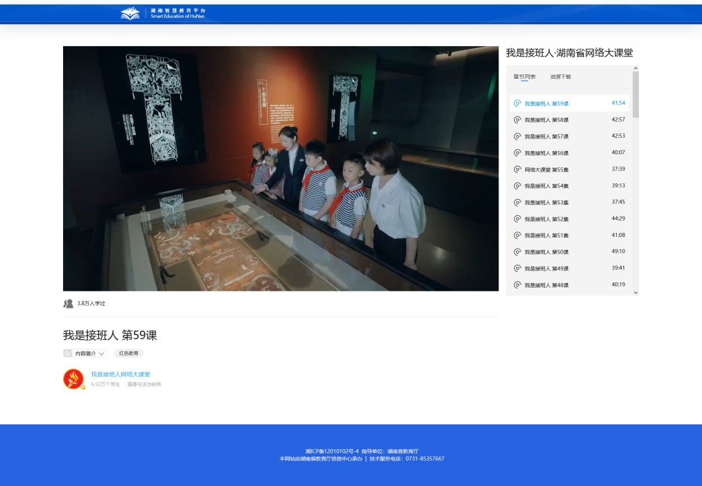Click the play icon beside 我是接班人 第49课
Screen dimensions: 702x486
pos(517,269)
